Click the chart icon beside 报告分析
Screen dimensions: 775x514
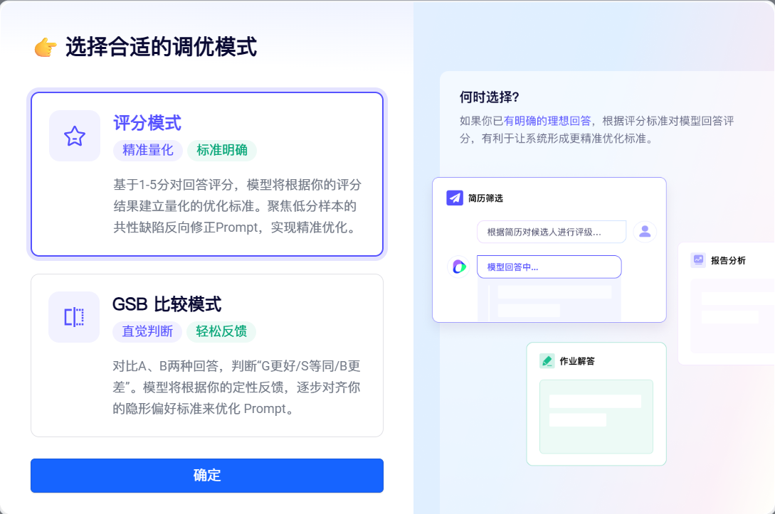click(x=698, y=259)
